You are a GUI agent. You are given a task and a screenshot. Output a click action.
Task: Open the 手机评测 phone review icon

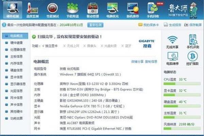193,41
